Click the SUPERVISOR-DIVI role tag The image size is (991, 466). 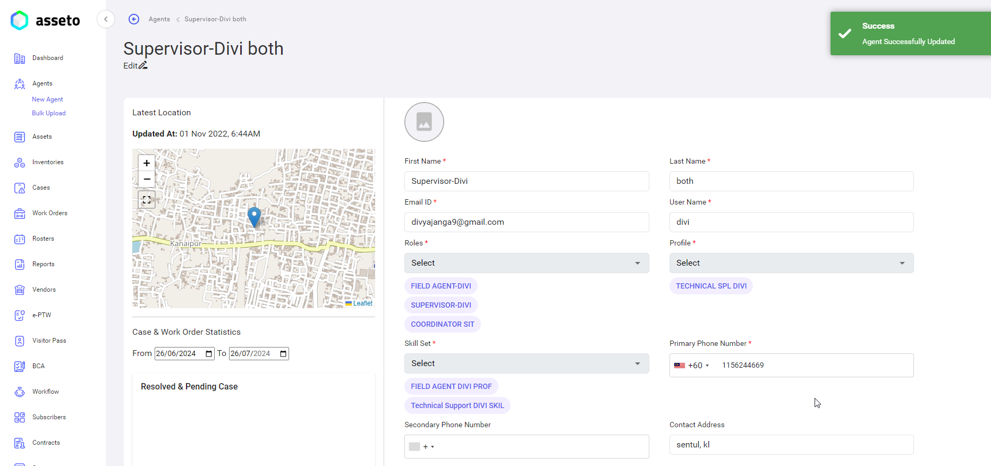(x=441, y=305)
